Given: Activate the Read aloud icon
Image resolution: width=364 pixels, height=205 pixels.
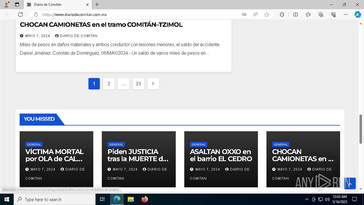Looking at the screenshot, I should pos(255,15).
